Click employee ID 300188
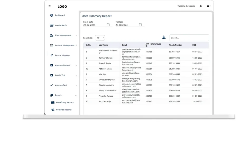The height and width of the screenshot is (146, 237). click(x=149, y=52)
